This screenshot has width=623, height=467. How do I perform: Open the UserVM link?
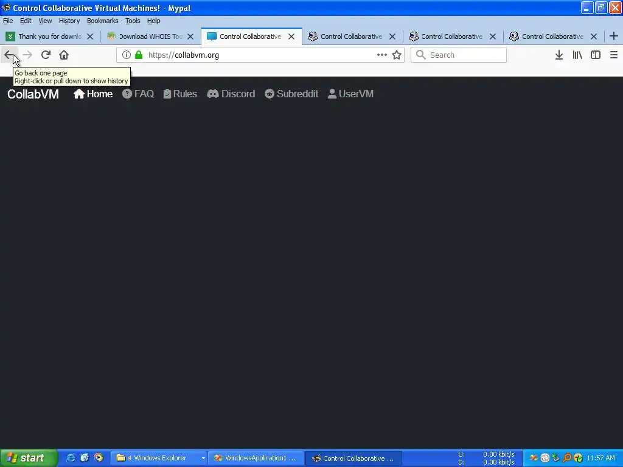point(350,94)
